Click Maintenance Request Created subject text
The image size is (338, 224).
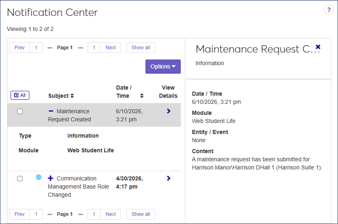[x=69, y=115]
